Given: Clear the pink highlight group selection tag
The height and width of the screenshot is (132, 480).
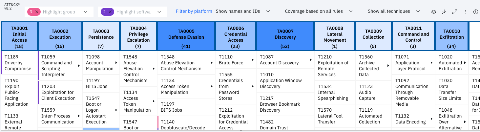Looking at the screenshot, I should pyautogui.click(x=37, y=12).
